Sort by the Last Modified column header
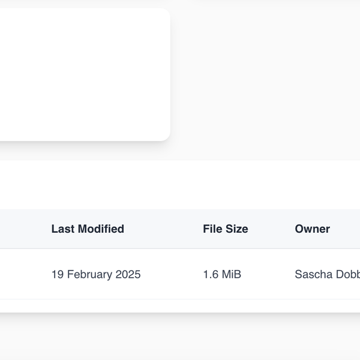 88,229
